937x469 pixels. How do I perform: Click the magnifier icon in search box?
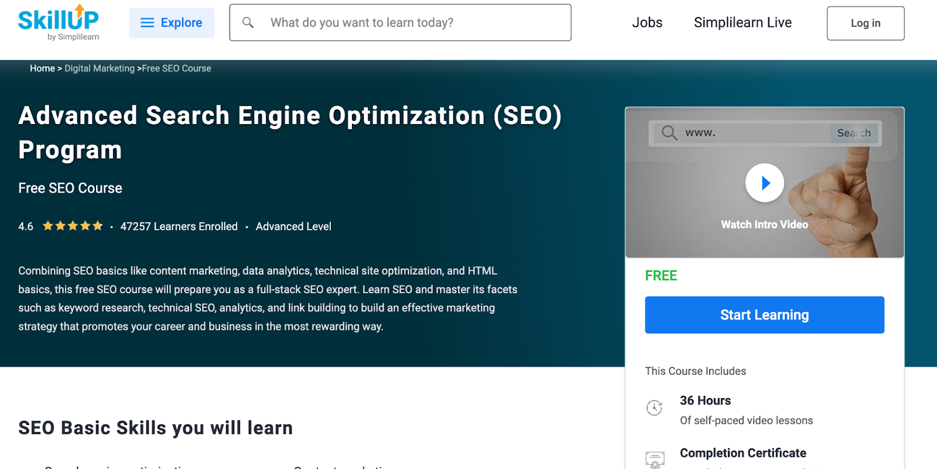point(248,22)
